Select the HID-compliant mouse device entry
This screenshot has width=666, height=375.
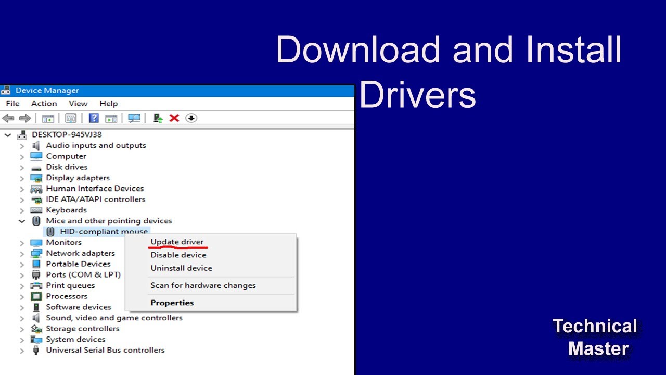[104, 231]
